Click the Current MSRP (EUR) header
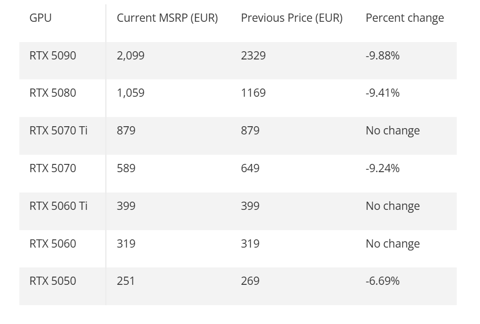480x324 pixels. click(167, 18)
